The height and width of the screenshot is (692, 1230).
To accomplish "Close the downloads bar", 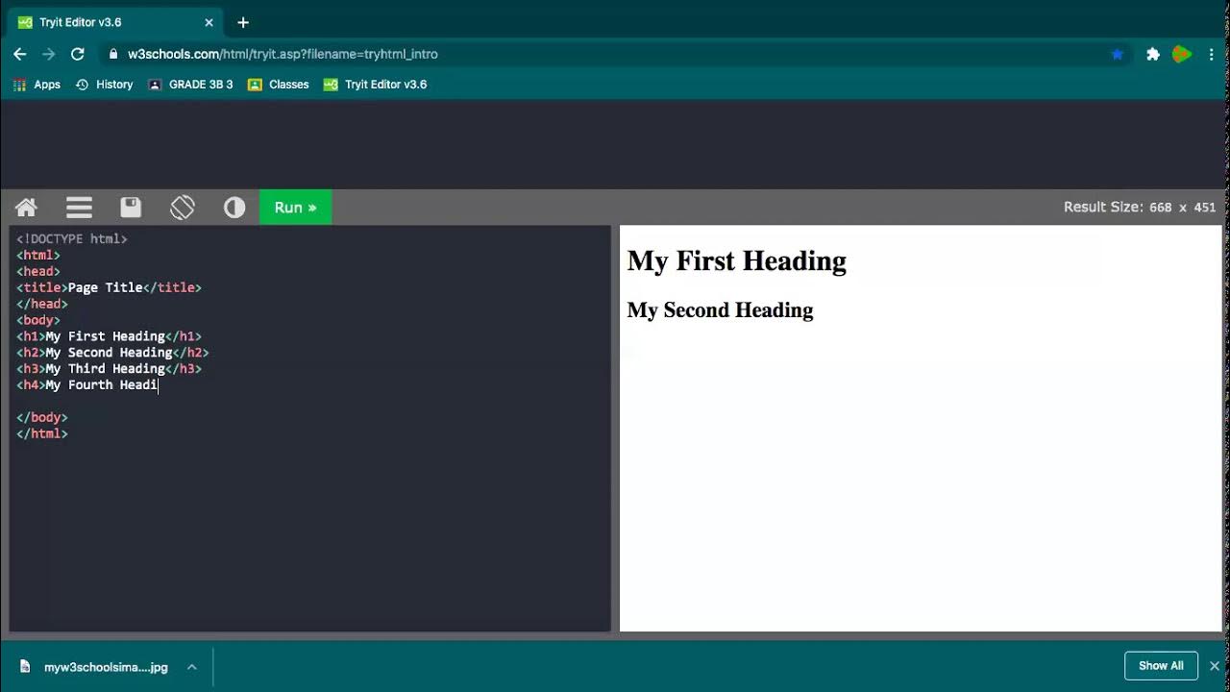I will (1215, 666).
